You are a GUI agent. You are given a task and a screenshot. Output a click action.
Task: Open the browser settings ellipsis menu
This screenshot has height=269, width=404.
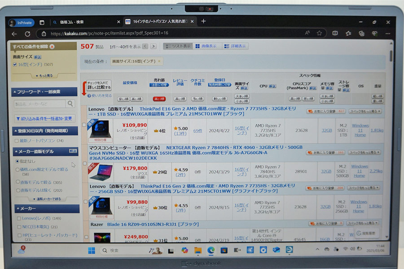tap(388, 34)
